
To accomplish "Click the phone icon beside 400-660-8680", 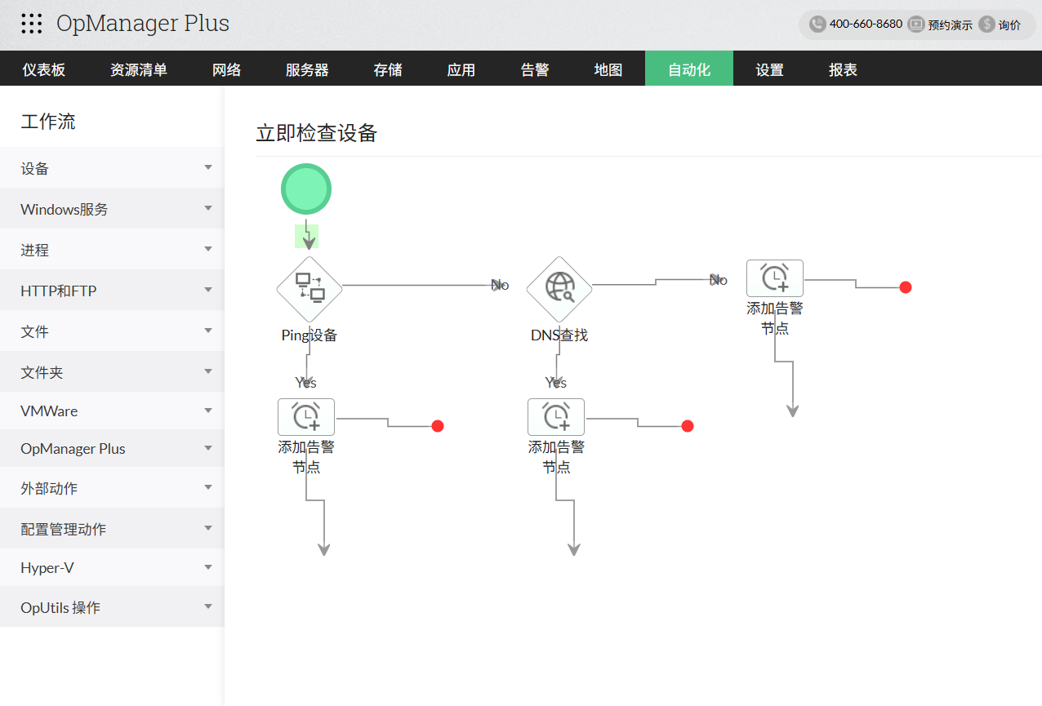I will [x=817, y=24].
